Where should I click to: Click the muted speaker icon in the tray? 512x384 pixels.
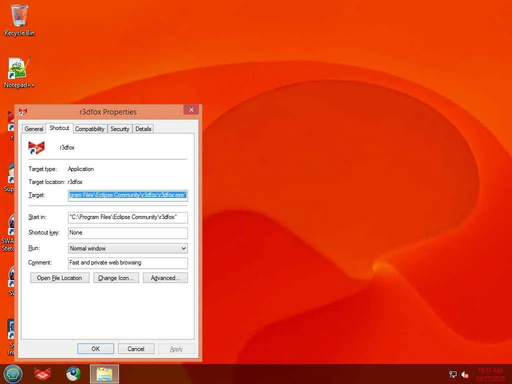pos(465,374)
